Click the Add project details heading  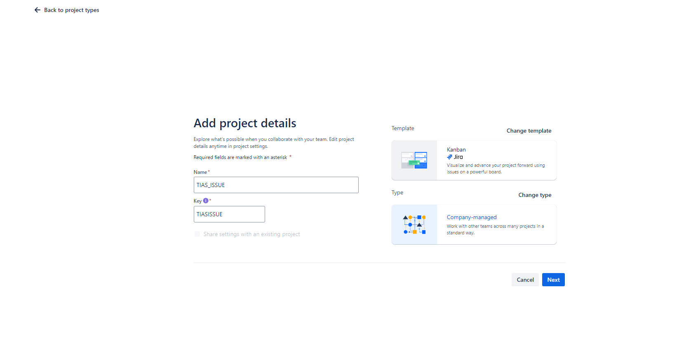245,123
